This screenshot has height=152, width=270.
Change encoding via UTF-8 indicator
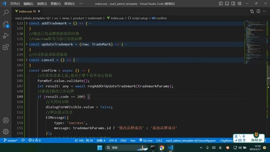(113, 140)
